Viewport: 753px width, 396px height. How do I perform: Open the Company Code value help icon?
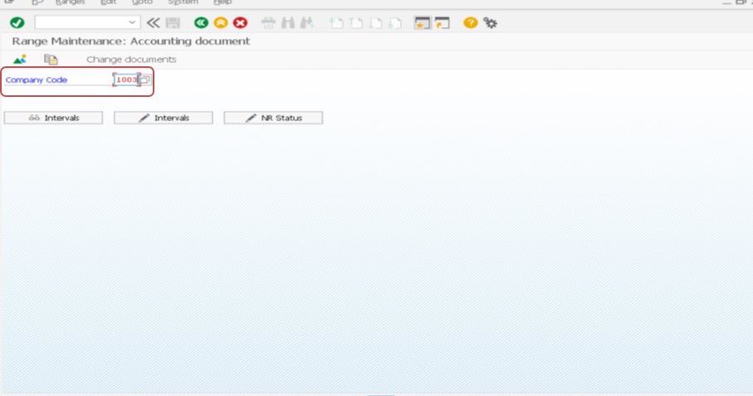click(145, 80)
